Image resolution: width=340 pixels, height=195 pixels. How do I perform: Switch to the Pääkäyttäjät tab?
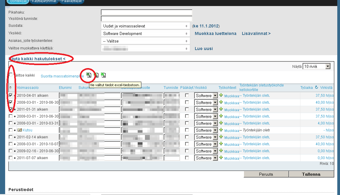72,1
